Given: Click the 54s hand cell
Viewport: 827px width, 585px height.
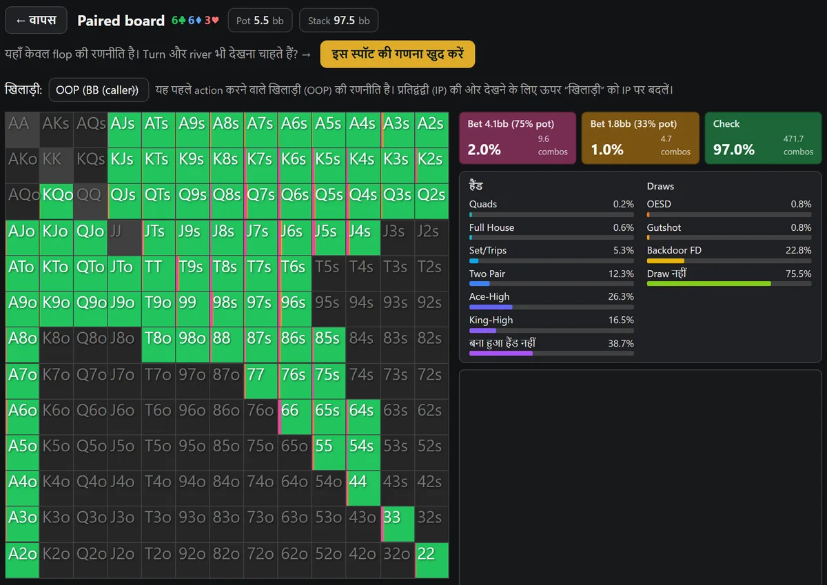Looking at the screenshot, I should 363,452.
